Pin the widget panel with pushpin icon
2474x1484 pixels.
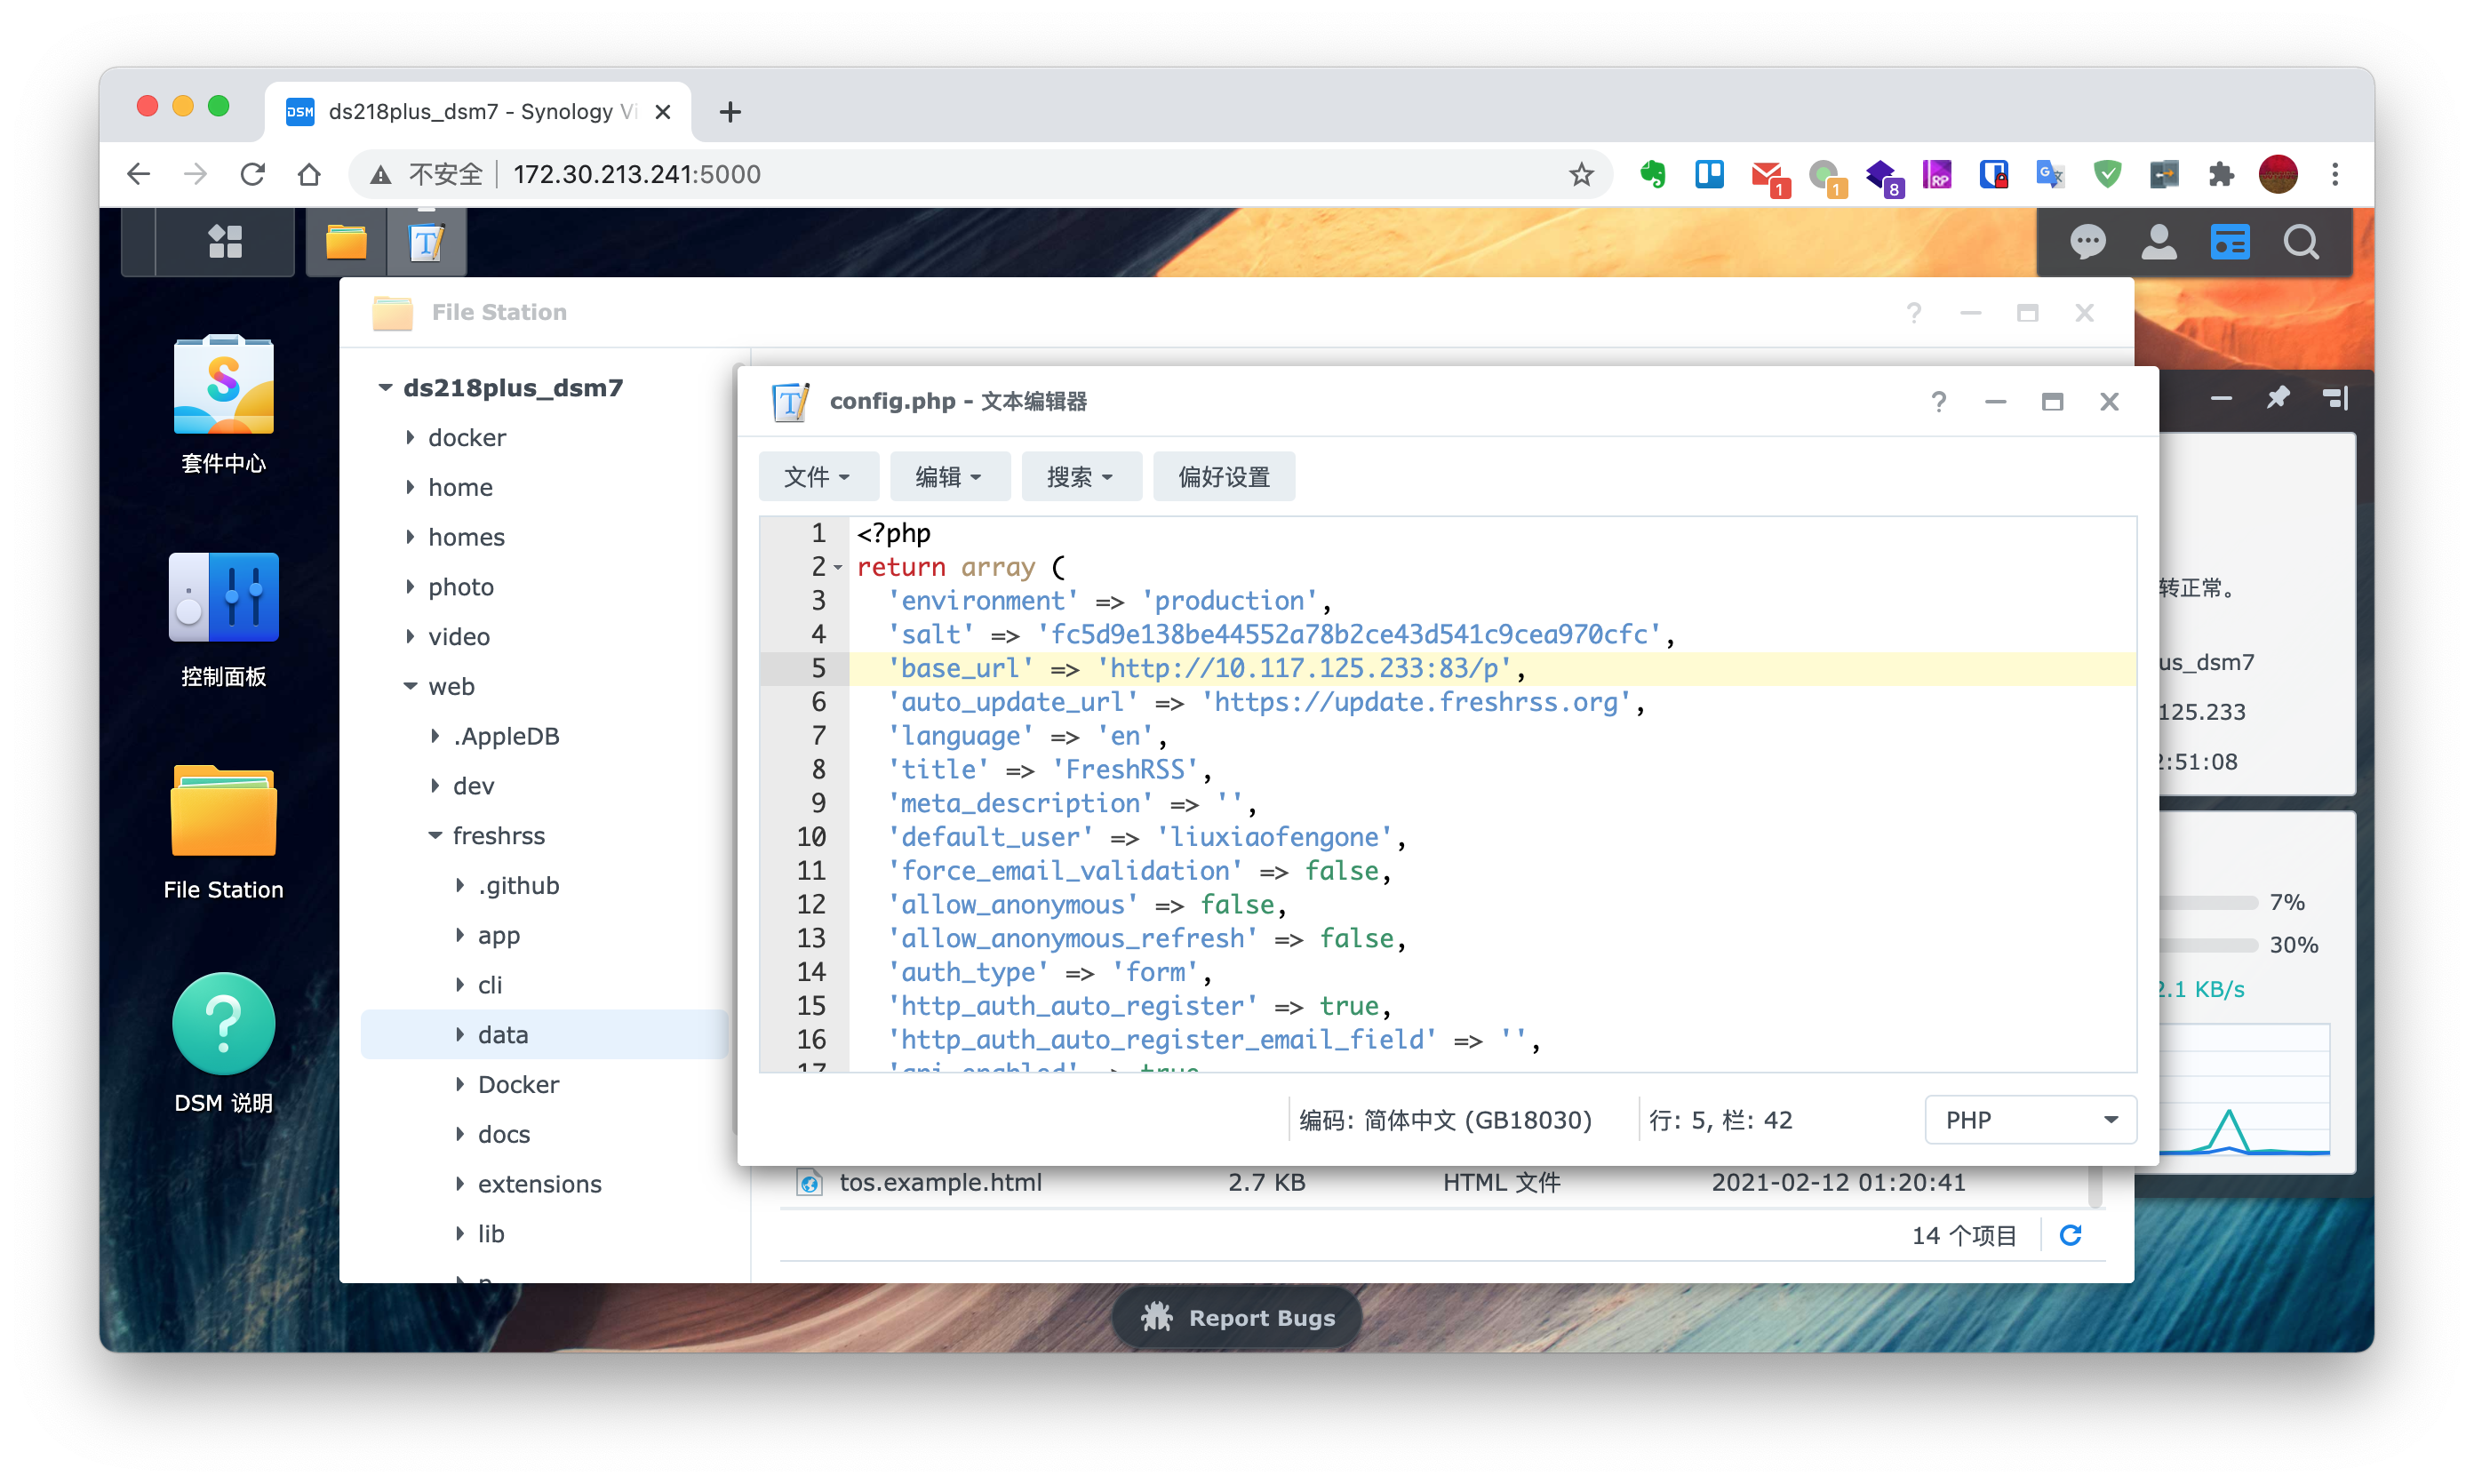(x=2277, y=398)
